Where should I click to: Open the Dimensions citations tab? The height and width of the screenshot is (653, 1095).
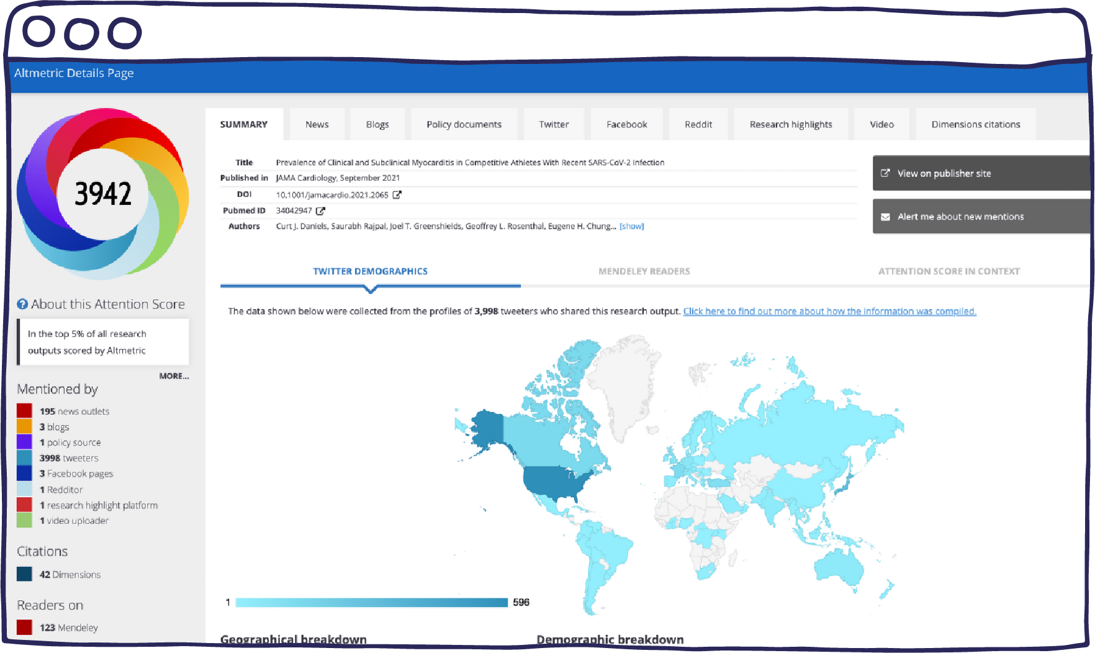pyautogui.click(x=975, y=124)
